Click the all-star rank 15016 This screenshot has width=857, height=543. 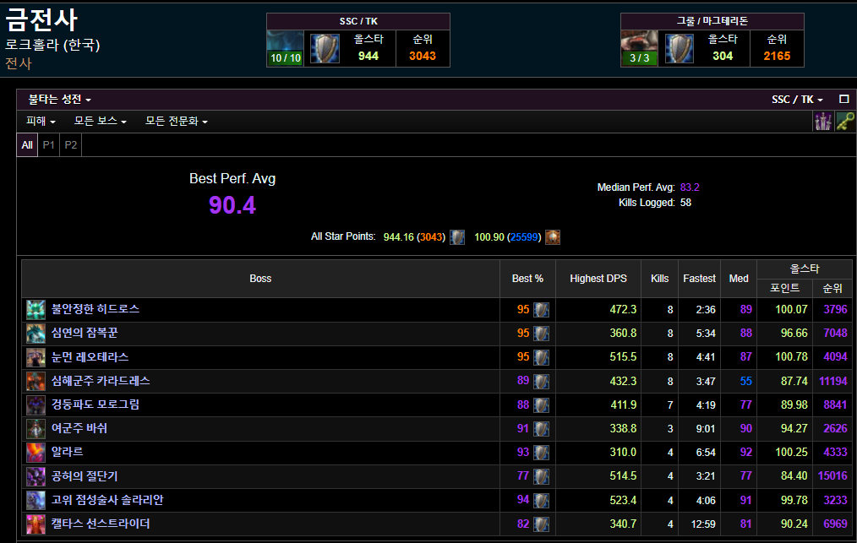(832, 476)
